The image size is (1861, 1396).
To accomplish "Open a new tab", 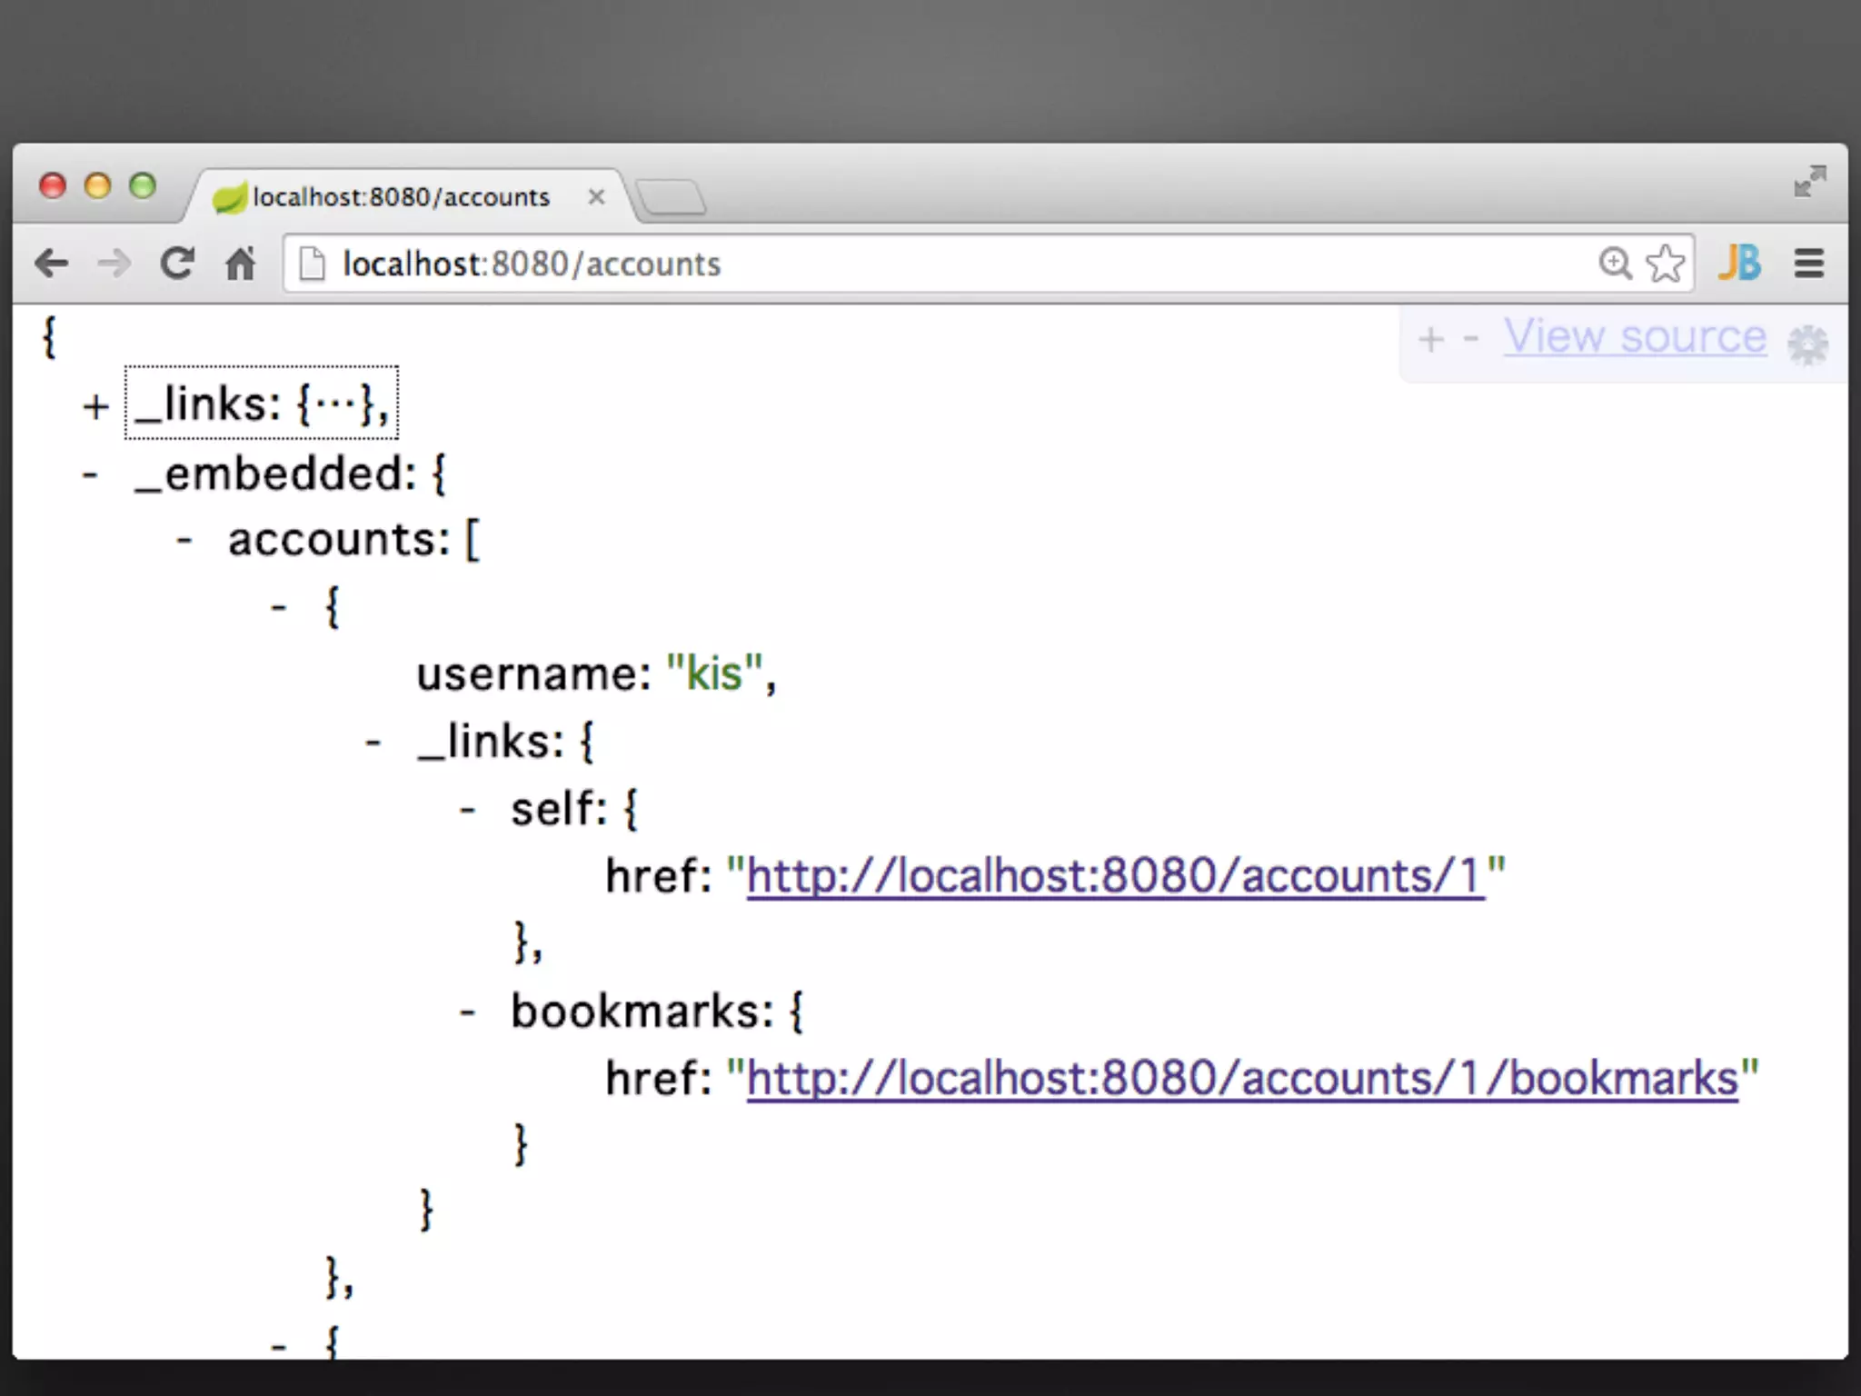I will pos(671,197).
